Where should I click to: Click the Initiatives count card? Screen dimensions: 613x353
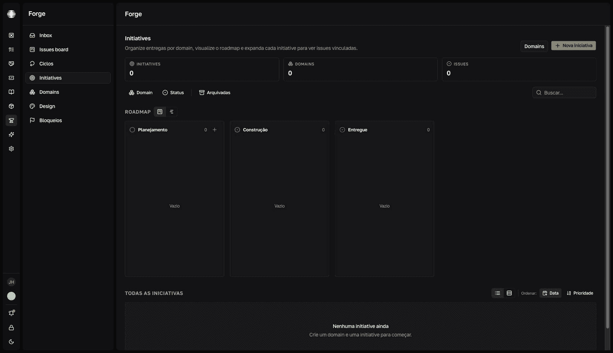click(x=202, y=69)
